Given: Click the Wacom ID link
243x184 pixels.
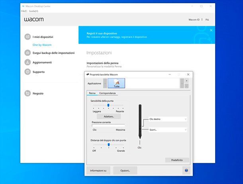Looking at the screenshot, I should [x=194, y=20].
